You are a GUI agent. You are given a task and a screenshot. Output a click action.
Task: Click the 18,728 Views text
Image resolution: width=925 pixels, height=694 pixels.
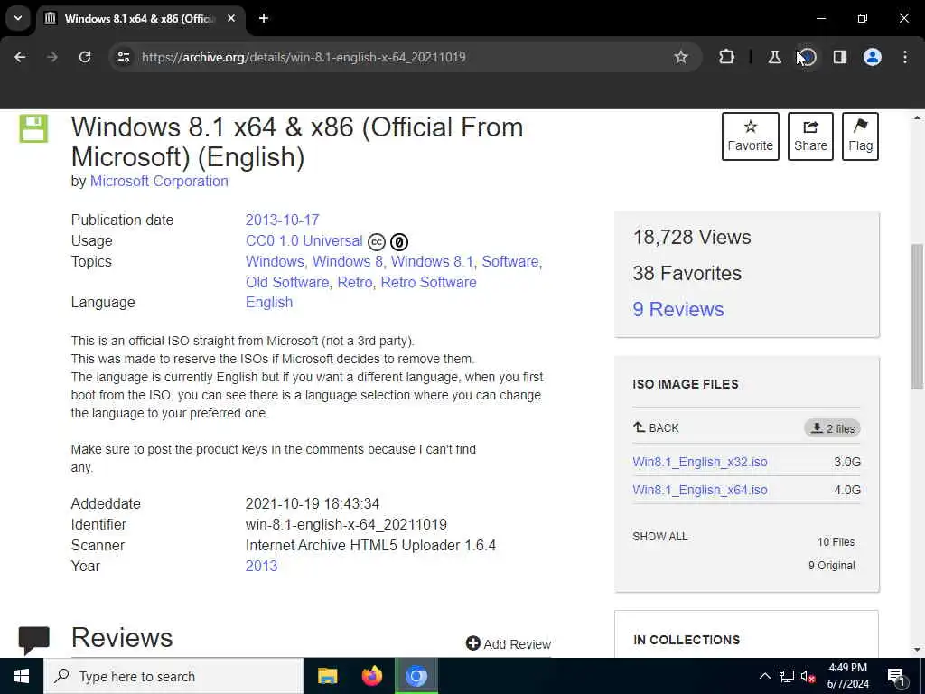point(691,238)
